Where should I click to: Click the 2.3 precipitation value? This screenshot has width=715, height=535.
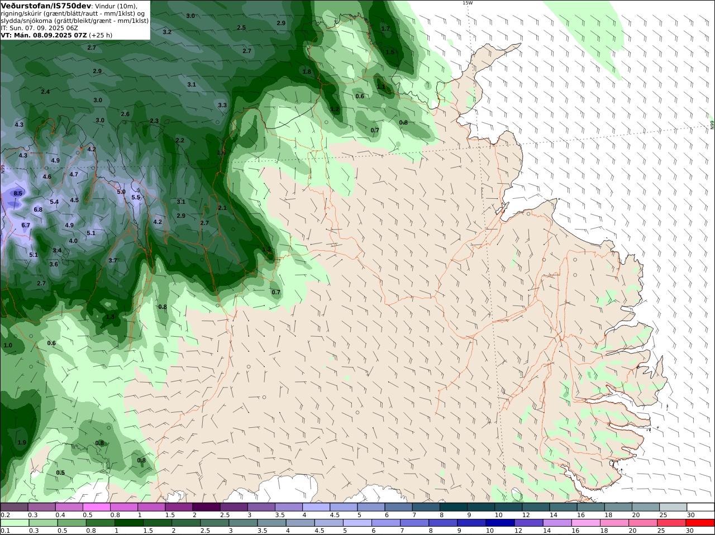click(154, 121)
